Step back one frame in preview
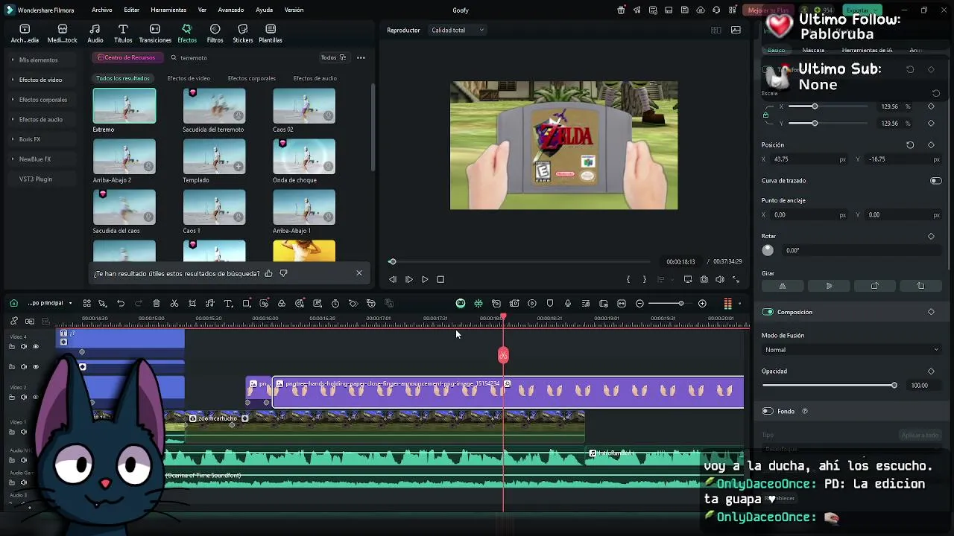954x536 pixels. pyautogui.click(x=393, y=280)
